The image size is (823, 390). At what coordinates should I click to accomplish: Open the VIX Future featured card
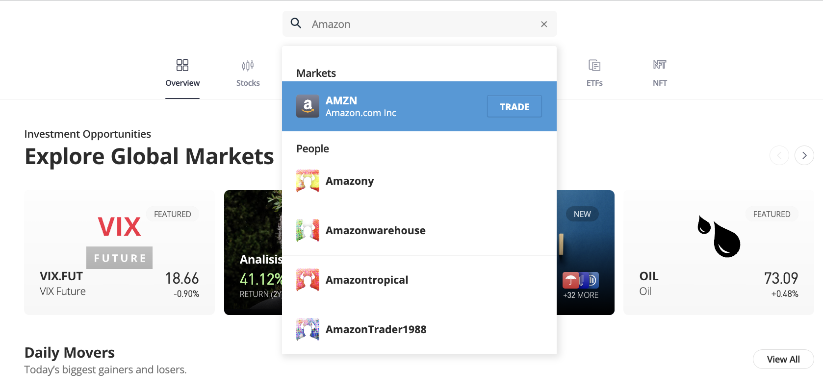click(120, 252)
